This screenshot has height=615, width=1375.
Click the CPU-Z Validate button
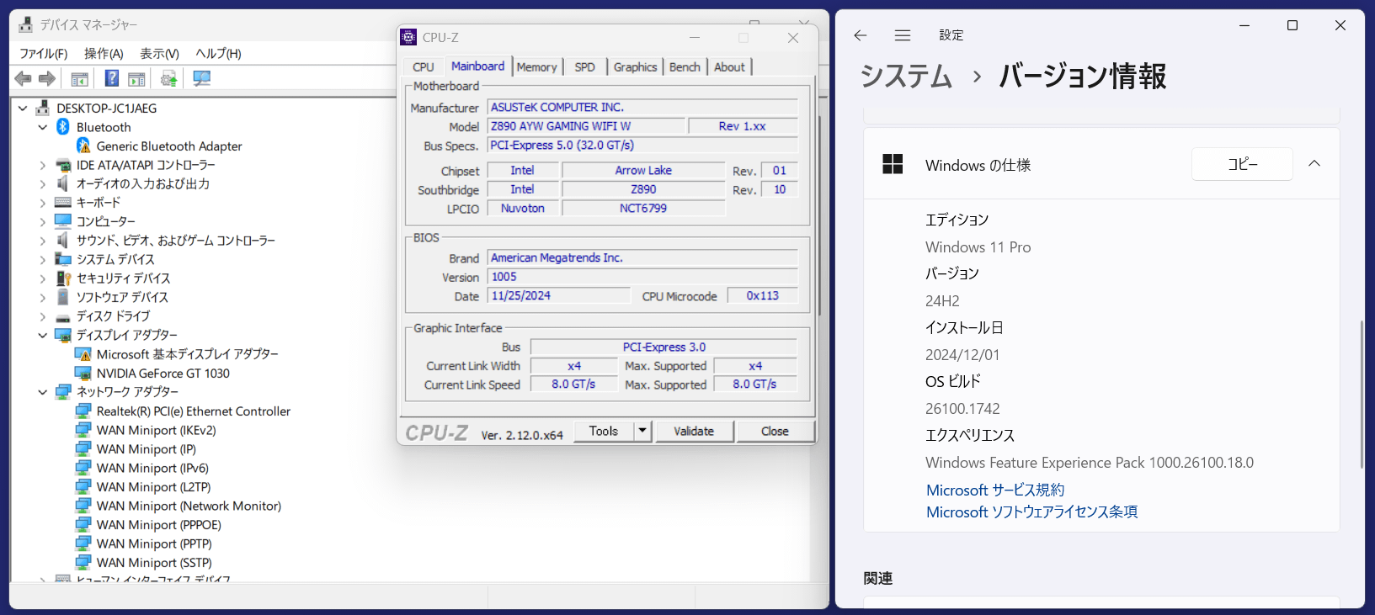(694, 431)
